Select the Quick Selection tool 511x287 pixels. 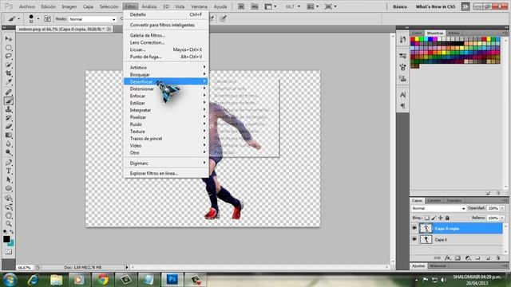click(x=9, y=65)
